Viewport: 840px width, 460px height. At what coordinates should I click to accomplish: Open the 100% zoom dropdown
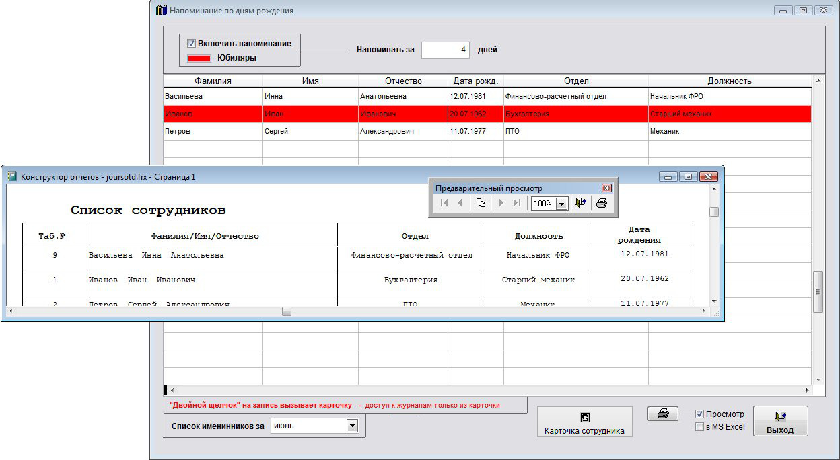click(x=561, y=204)
